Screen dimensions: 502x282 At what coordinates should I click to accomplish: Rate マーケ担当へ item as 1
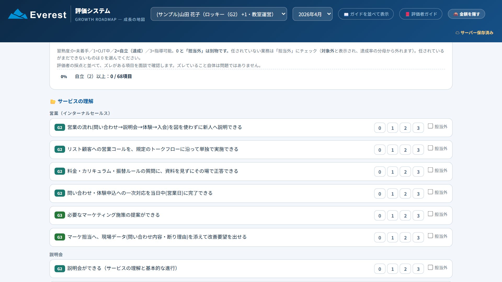(392, 238)
